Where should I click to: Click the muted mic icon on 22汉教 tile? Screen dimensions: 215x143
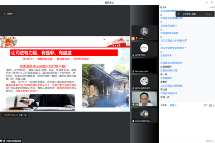tap(133, 55)
